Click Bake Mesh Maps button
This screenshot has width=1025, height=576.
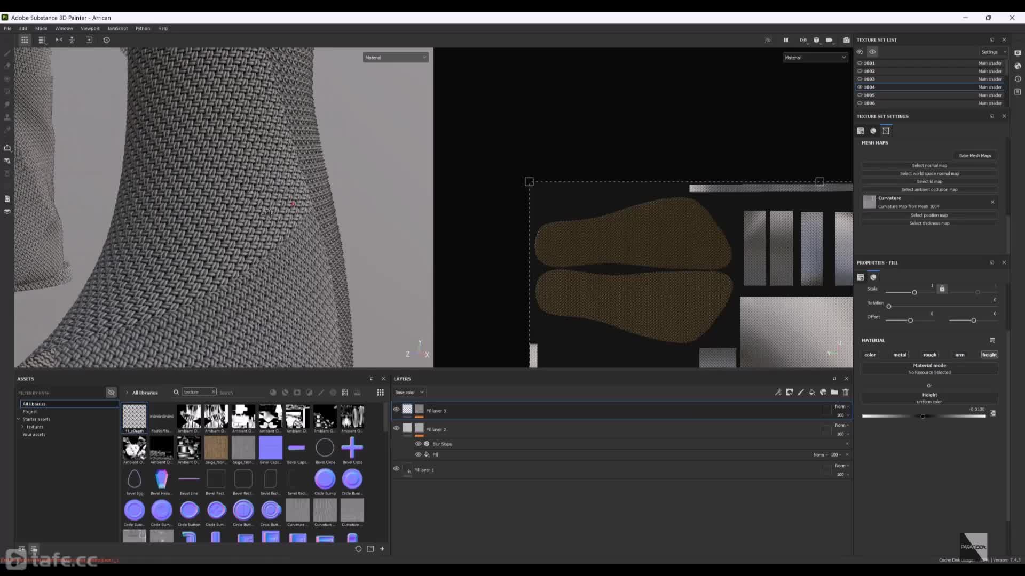pyautogui.click(x=975, y=156)
